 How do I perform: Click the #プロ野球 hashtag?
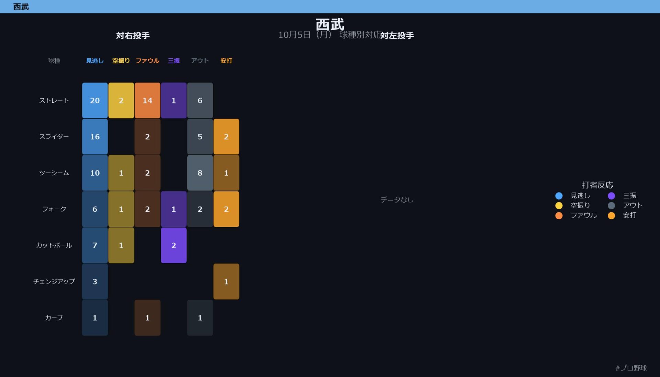click(631, 368)
